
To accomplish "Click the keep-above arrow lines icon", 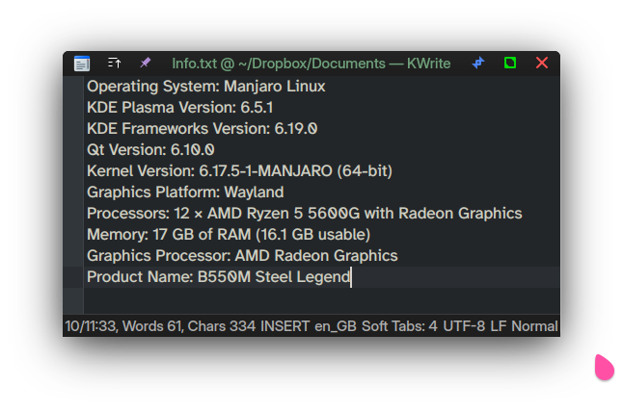I will point(114,64).
